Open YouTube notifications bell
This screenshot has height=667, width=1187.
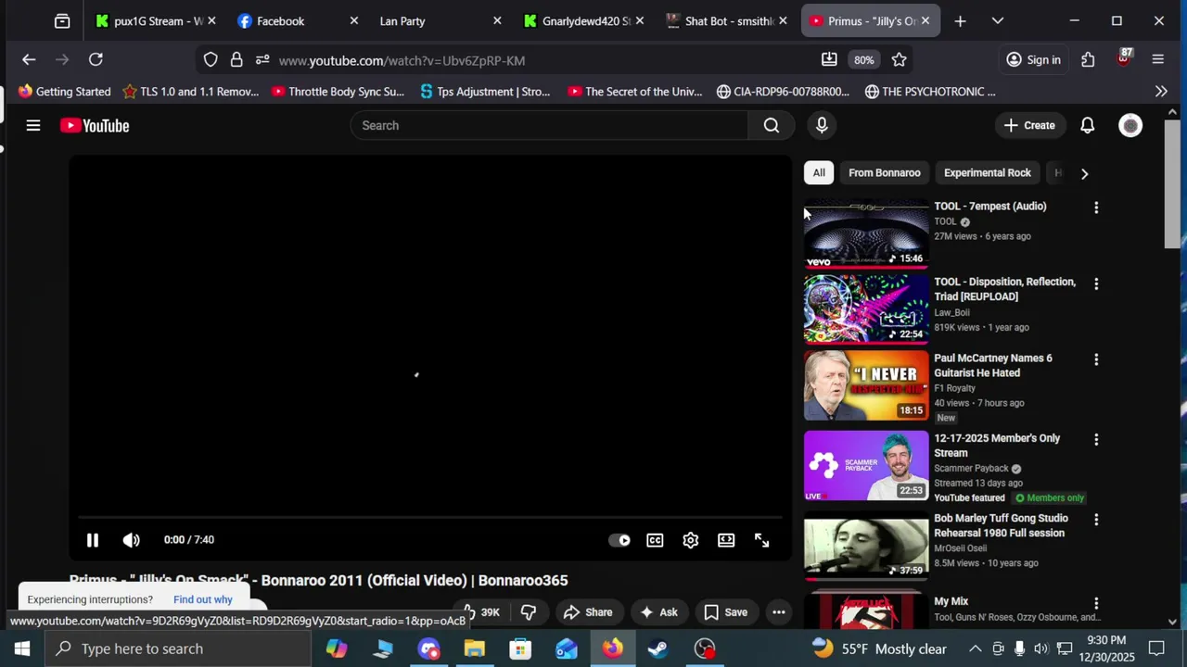tap(1088, 125)
